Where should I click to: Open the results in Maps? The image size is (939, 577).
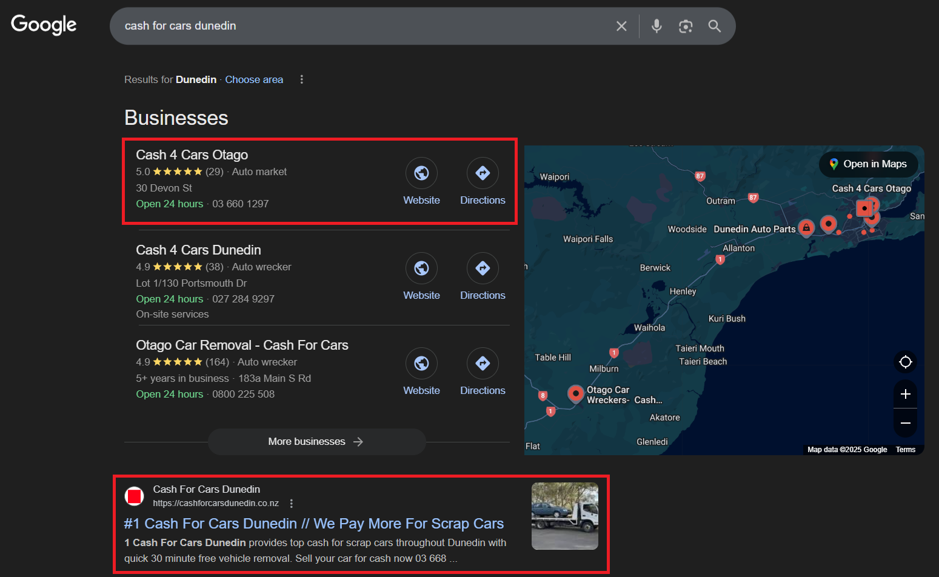click(x=868, y=164)
